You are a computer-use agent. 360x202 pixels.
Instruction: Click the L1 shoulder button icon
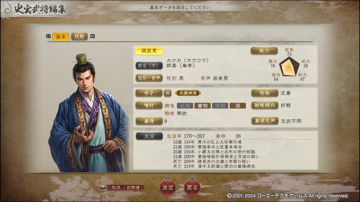click(x=49, y=36)
